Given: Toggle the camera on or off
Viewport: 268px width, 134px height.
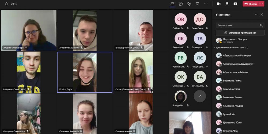Looking at the screenshot, I should tap(218, 4).
